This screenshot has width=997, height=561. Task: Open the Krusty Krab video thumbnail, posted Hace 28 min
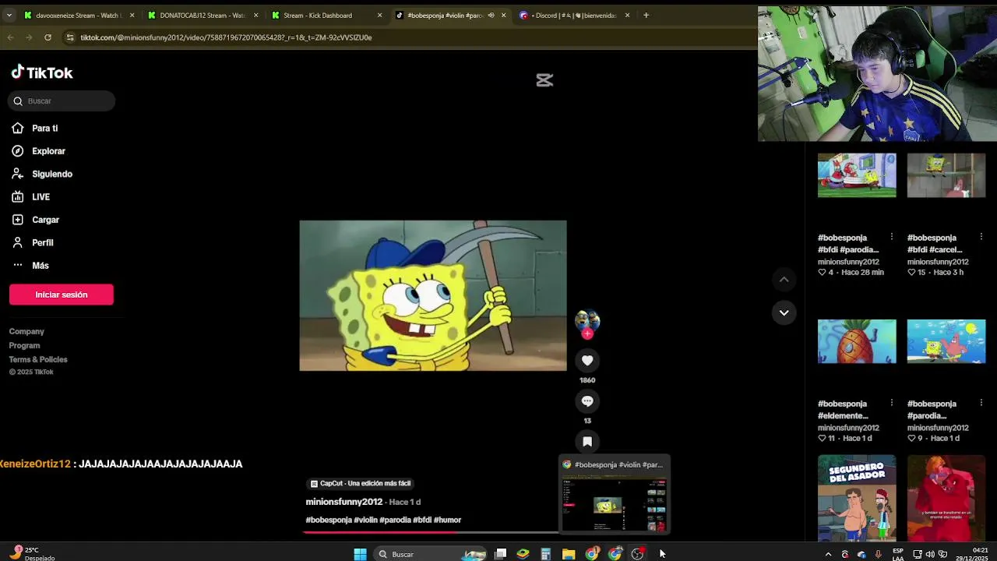857,175
